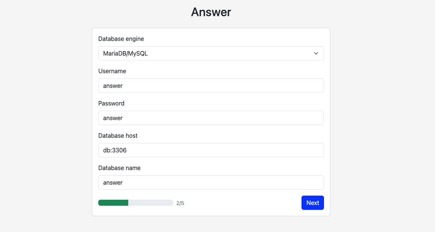Click into the Password text box

[x=211, y=118]
